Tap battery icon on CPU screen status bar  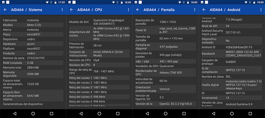tap(122, 2)
